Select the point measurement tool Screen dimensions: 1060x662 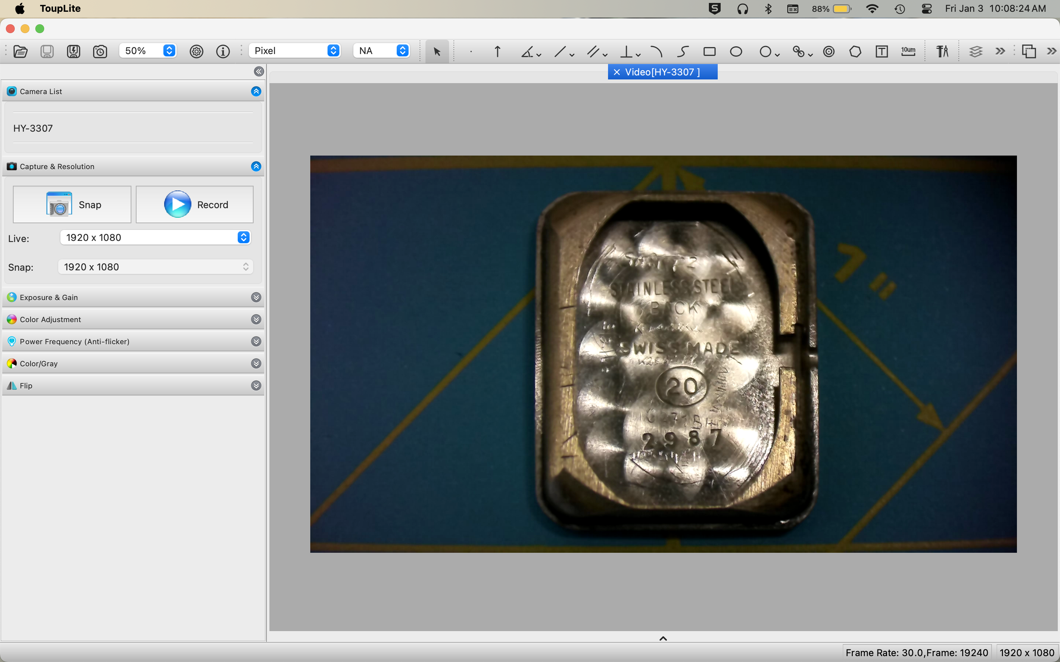point(471,51)
